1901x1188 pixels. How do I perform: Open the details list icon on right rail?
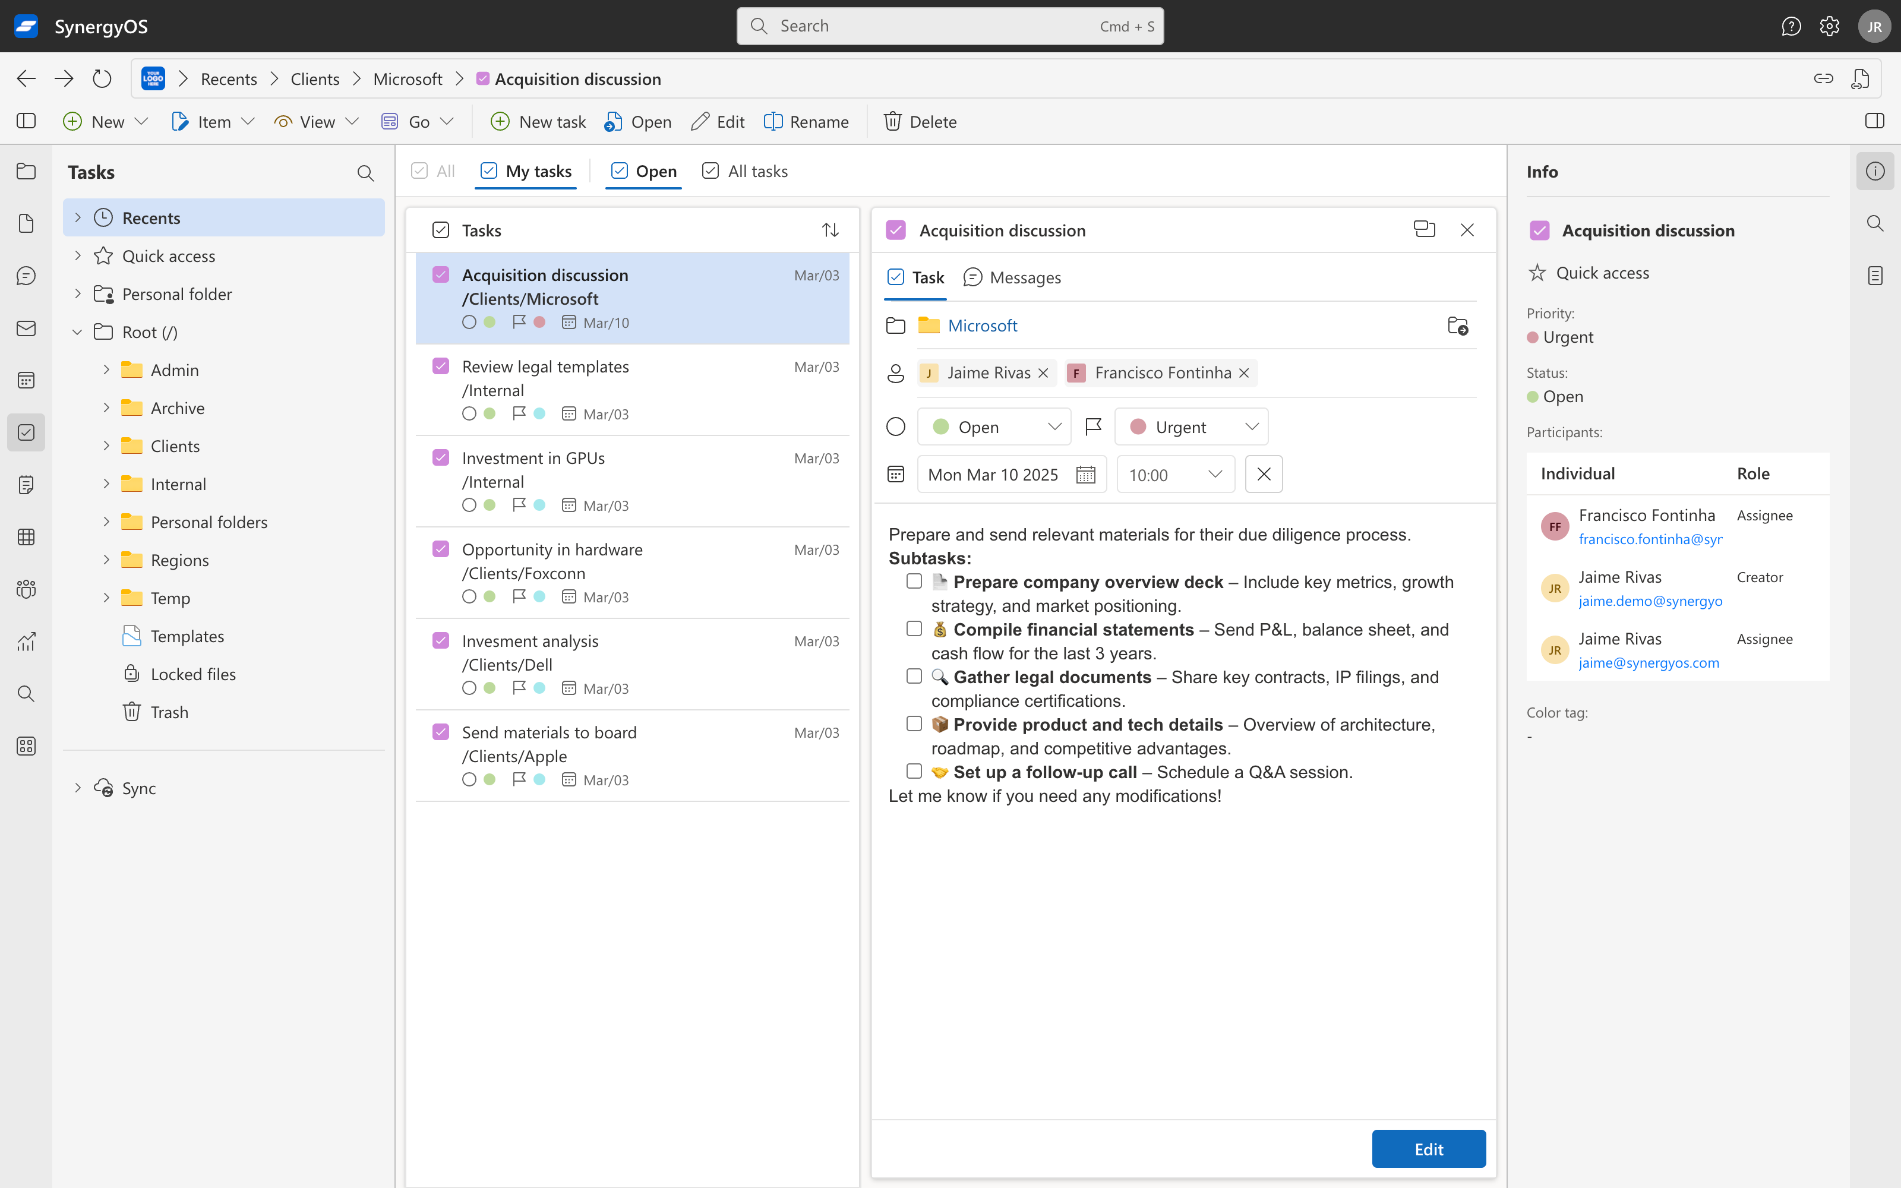pos(1875,276)
